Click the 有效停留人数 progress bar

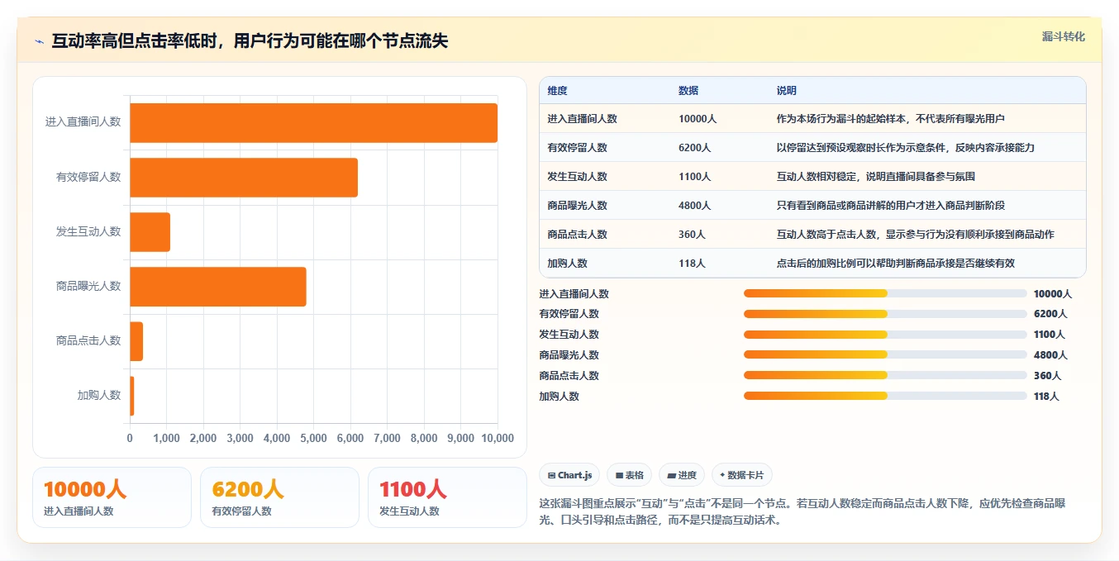[885, 314]
